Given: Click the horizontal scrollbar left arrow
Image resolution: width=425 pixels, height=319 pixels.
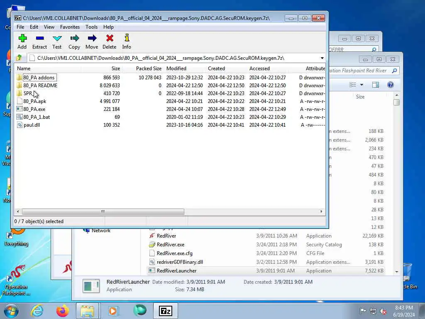Looking at the screenshot, I should click(18, 211).
